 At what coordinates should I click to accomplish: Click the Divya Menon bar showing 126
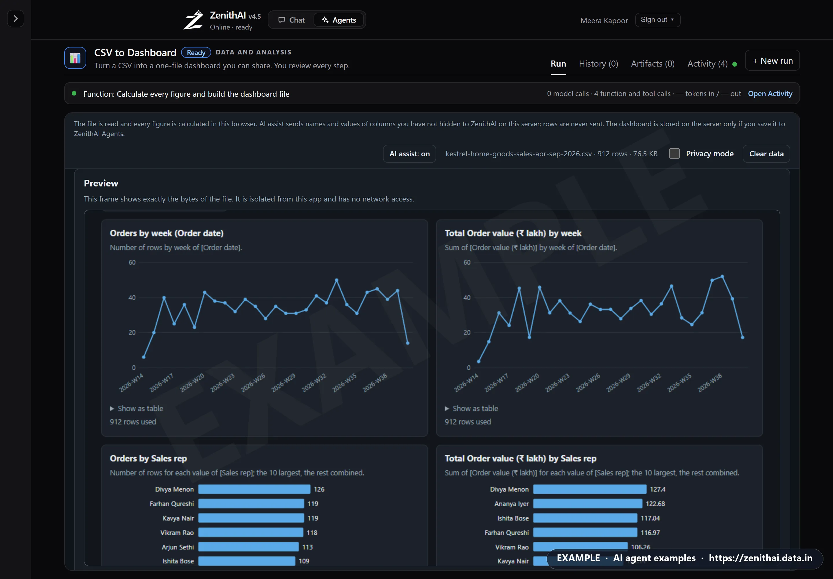[x=254, y=489]
